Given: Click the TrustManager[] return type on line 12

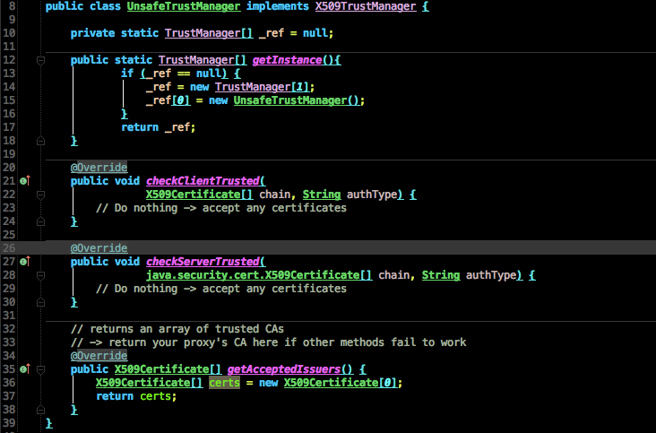Looking at the screenshot, I should [203, 60].
